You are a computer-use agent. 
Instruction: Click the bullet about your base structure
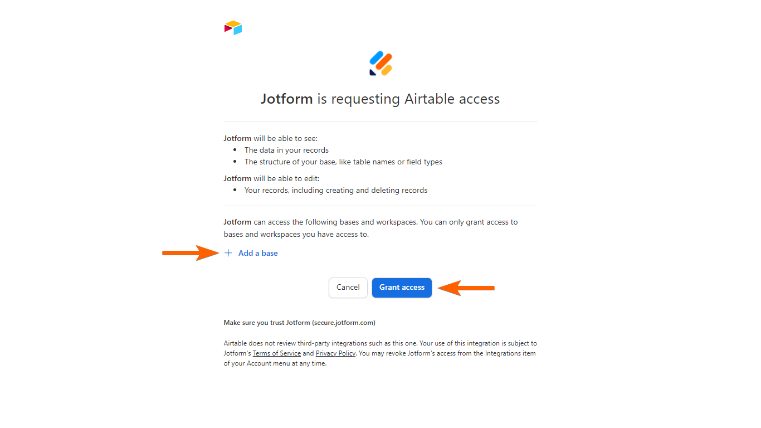coord(343,162)
